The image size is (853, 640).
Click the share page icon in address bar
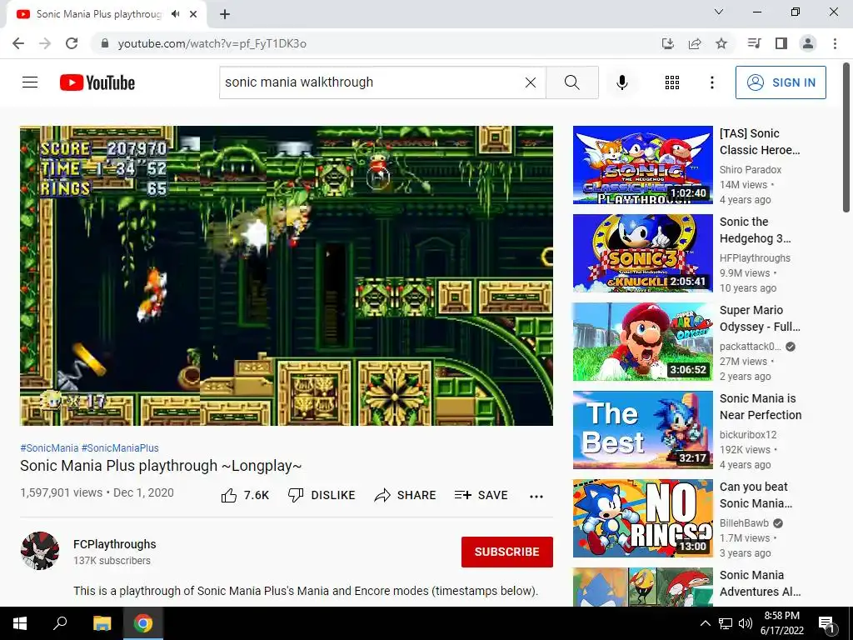[x=695, y=43]
